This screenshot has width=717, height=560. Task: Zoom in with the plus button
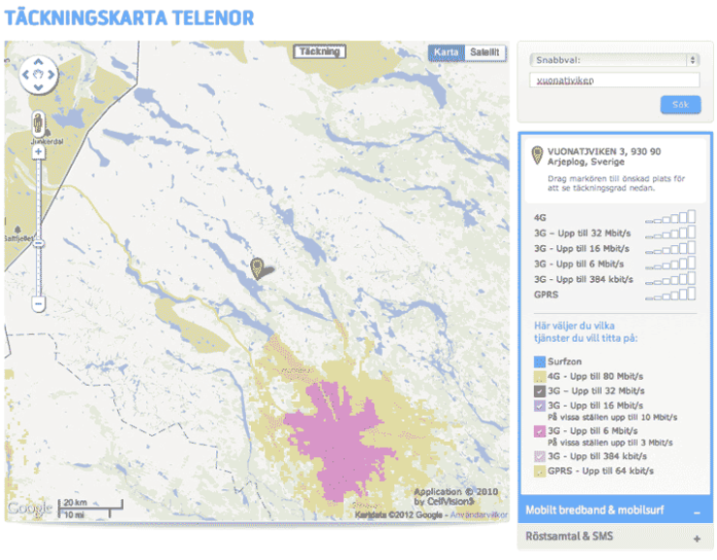[39, 152]
